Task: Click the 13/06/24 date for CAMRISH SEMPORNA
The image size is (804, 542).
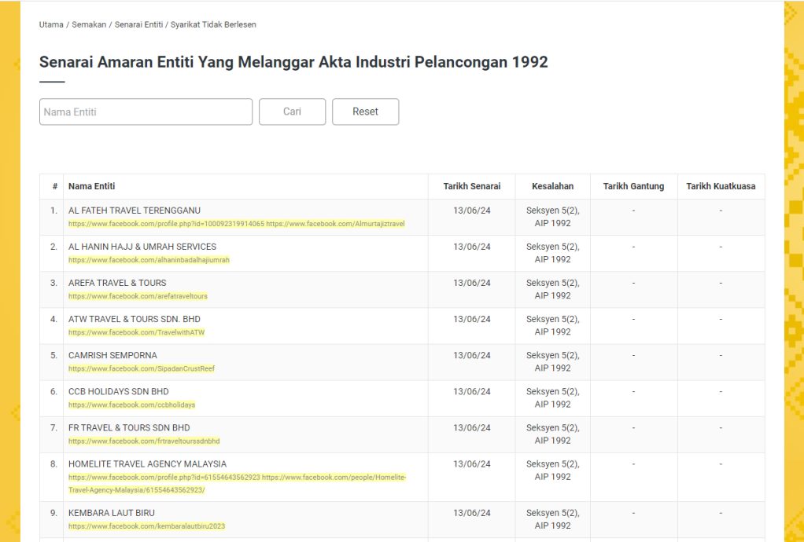Action: (x=472, y=356)
